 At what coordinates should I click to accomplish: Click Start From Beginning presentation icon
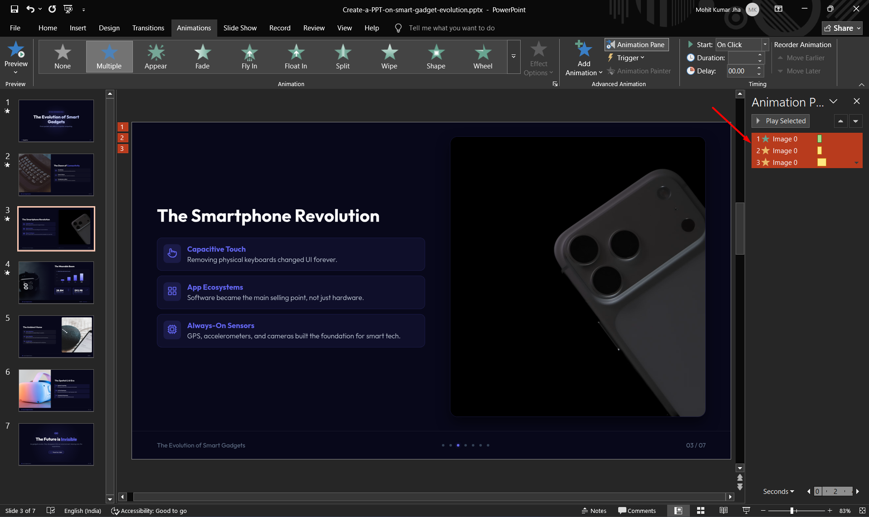point(68,9)
